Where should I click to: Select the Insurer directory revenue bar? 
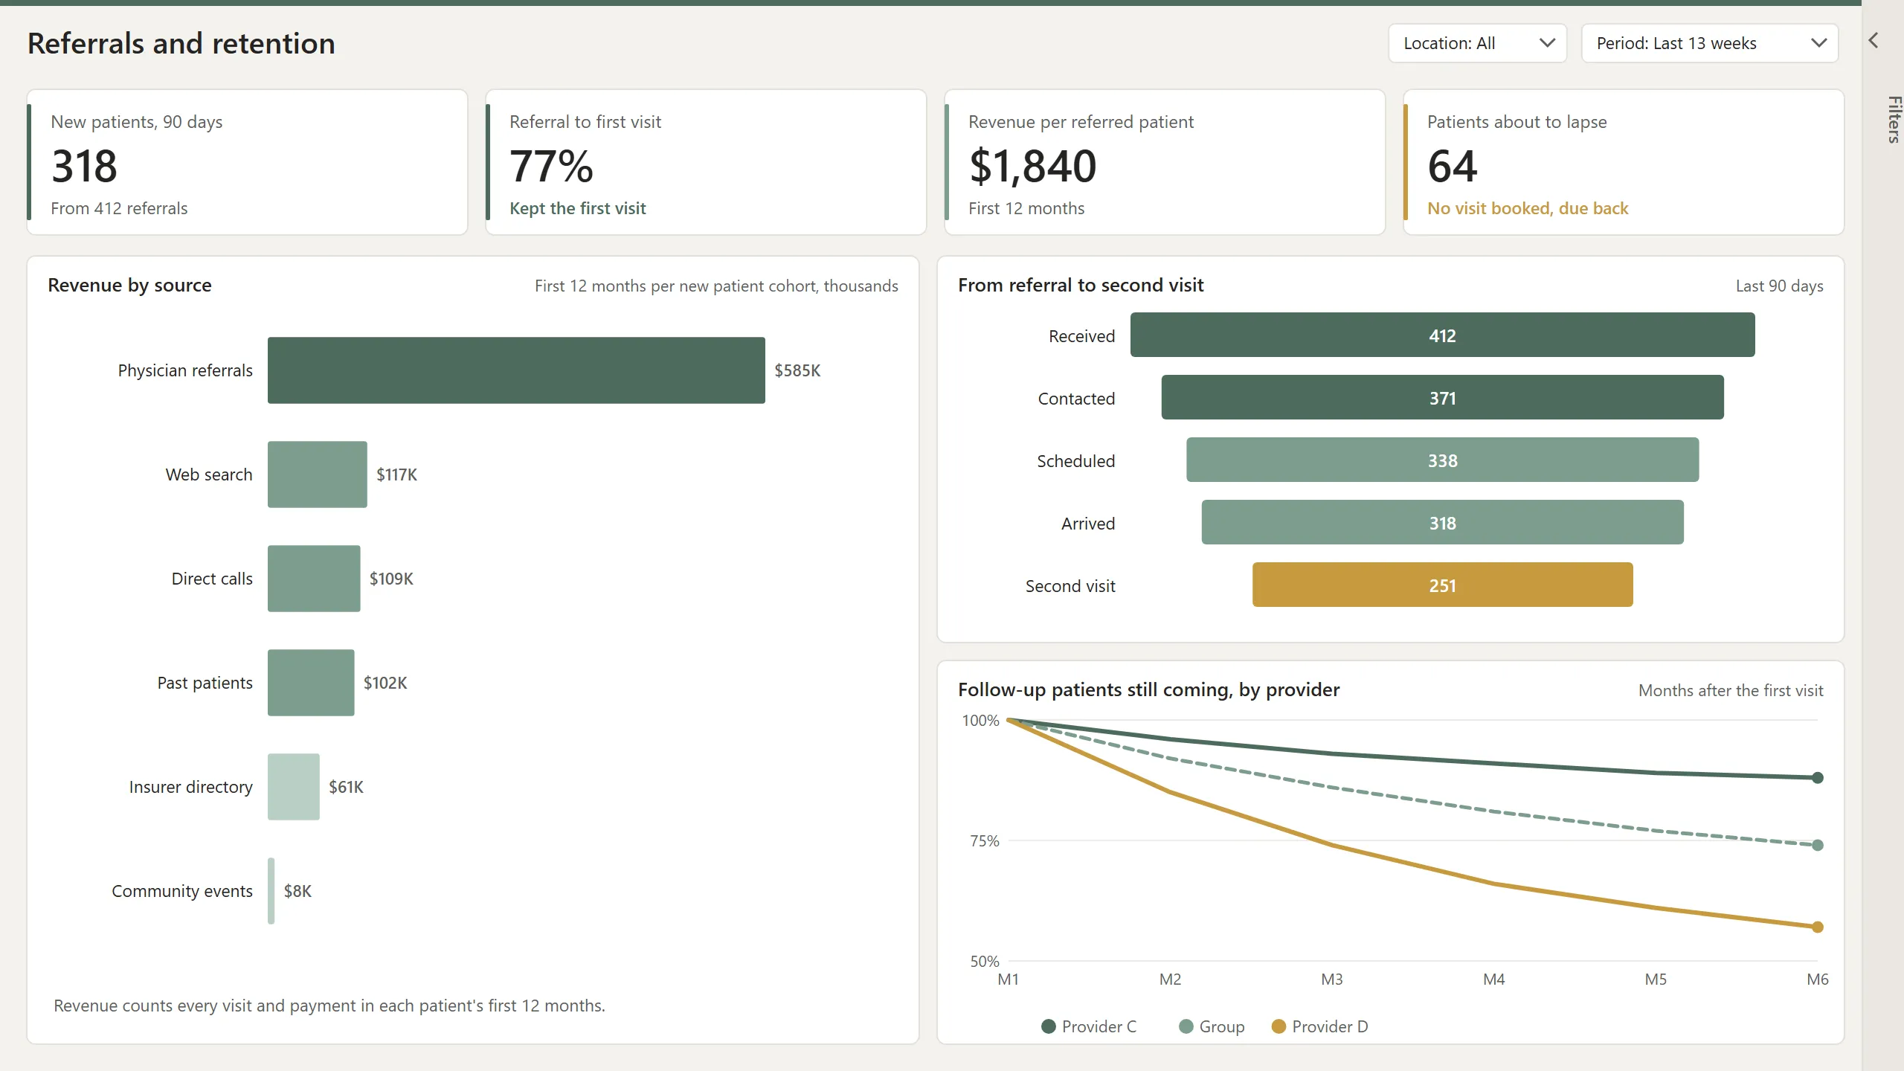click(x=294, y=787)
